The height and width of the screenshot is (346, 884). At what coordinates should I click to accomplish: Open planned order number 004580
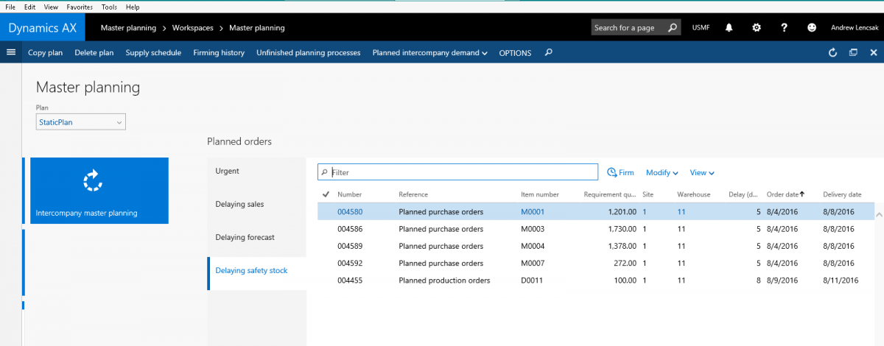point(350,212)
